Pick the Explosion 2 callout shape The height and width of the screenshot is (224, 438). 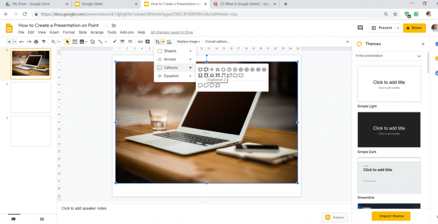206,69
